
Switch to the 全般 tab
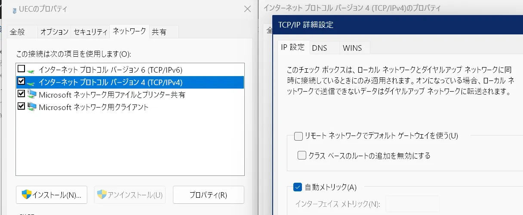pos(18,32)
